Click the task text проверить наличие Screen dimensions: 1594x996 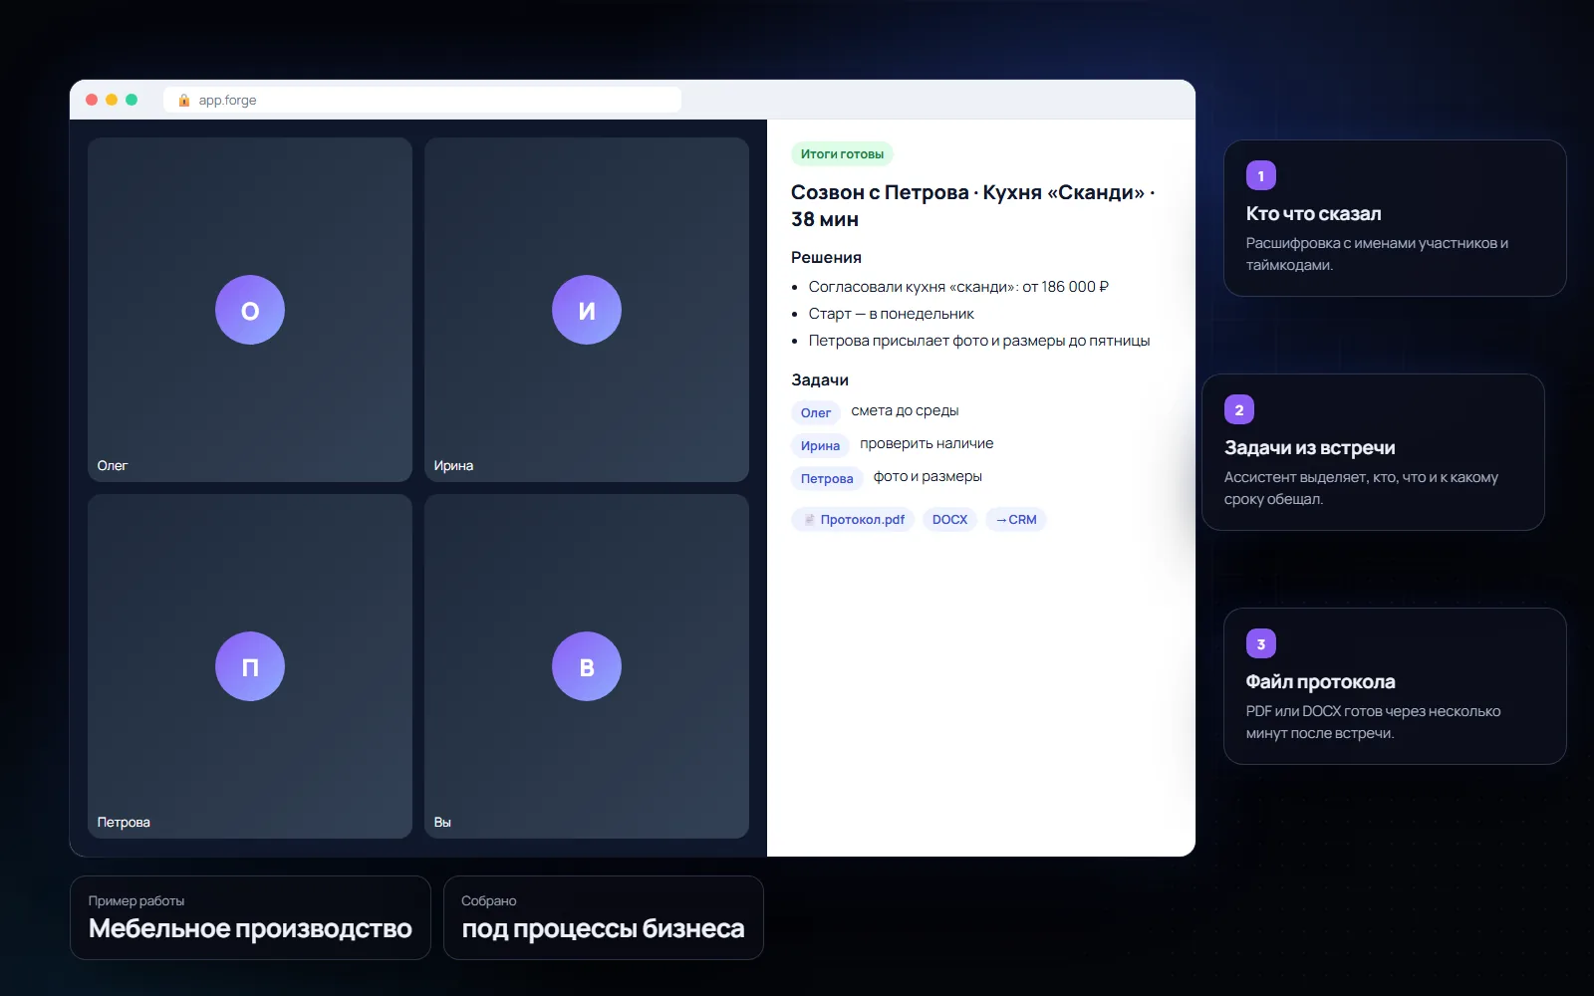coord(927,443)
